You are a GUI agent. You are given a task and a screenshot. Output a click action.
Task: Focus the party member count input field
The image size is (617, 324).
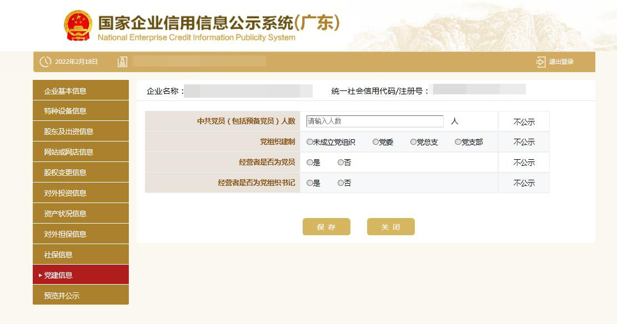pyautogui.click(x=375, y=121)
